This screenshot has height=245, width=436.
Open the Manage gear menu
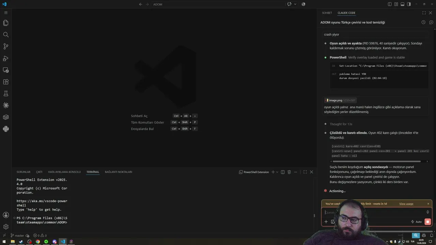pyautogui.click(x=6, y=227)
